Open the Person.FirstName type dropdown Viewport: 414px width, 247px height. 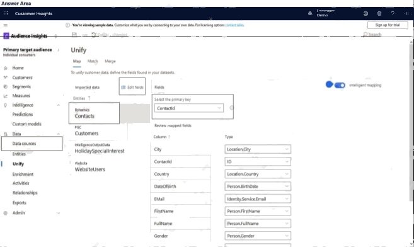(258, 211)
